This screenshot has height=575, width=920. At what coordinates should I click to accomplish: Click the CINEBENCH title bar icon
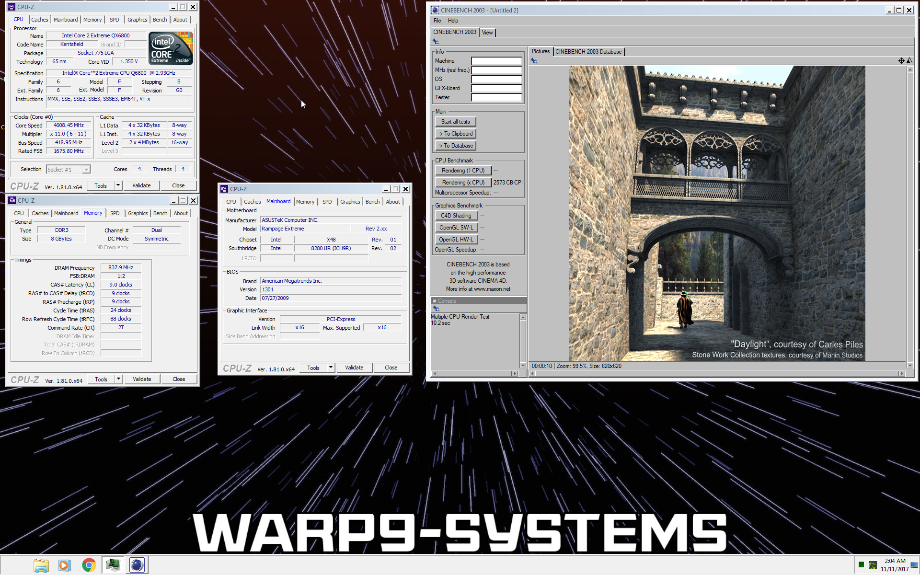tap(435, 10)
